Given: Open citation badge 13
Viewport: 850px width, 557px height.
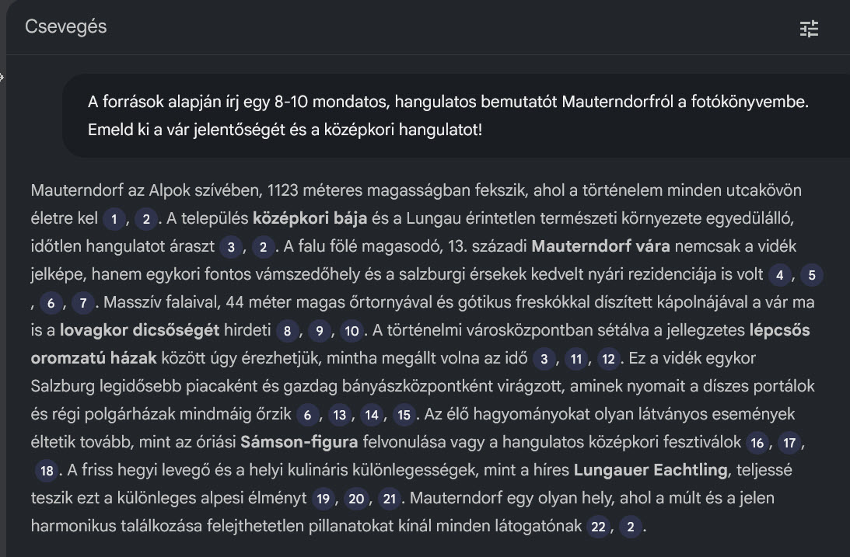Looking at the screenshot, I should tap(339, 416).
